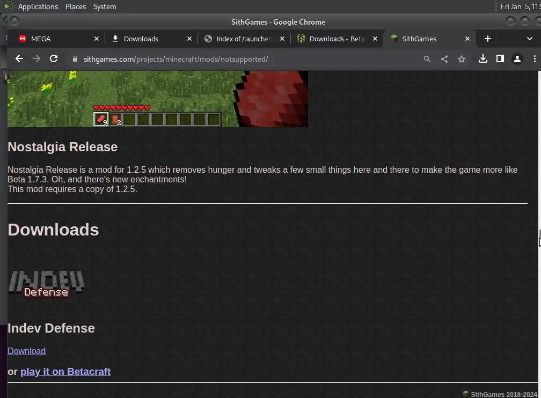The image size is (541, 398).
Task: Open the Applications menu
Action: pyautogui.click(x=38, y=6)
